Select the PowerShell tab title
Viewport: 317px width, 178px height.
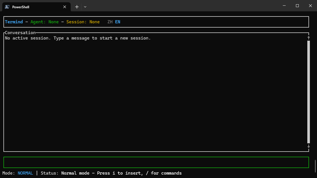pyautogui.click(x=21, y=7)
